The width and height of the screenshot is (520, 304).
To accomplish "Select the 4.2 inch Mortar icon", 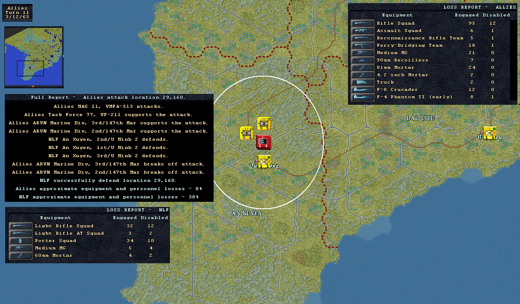I will point(363,75).
